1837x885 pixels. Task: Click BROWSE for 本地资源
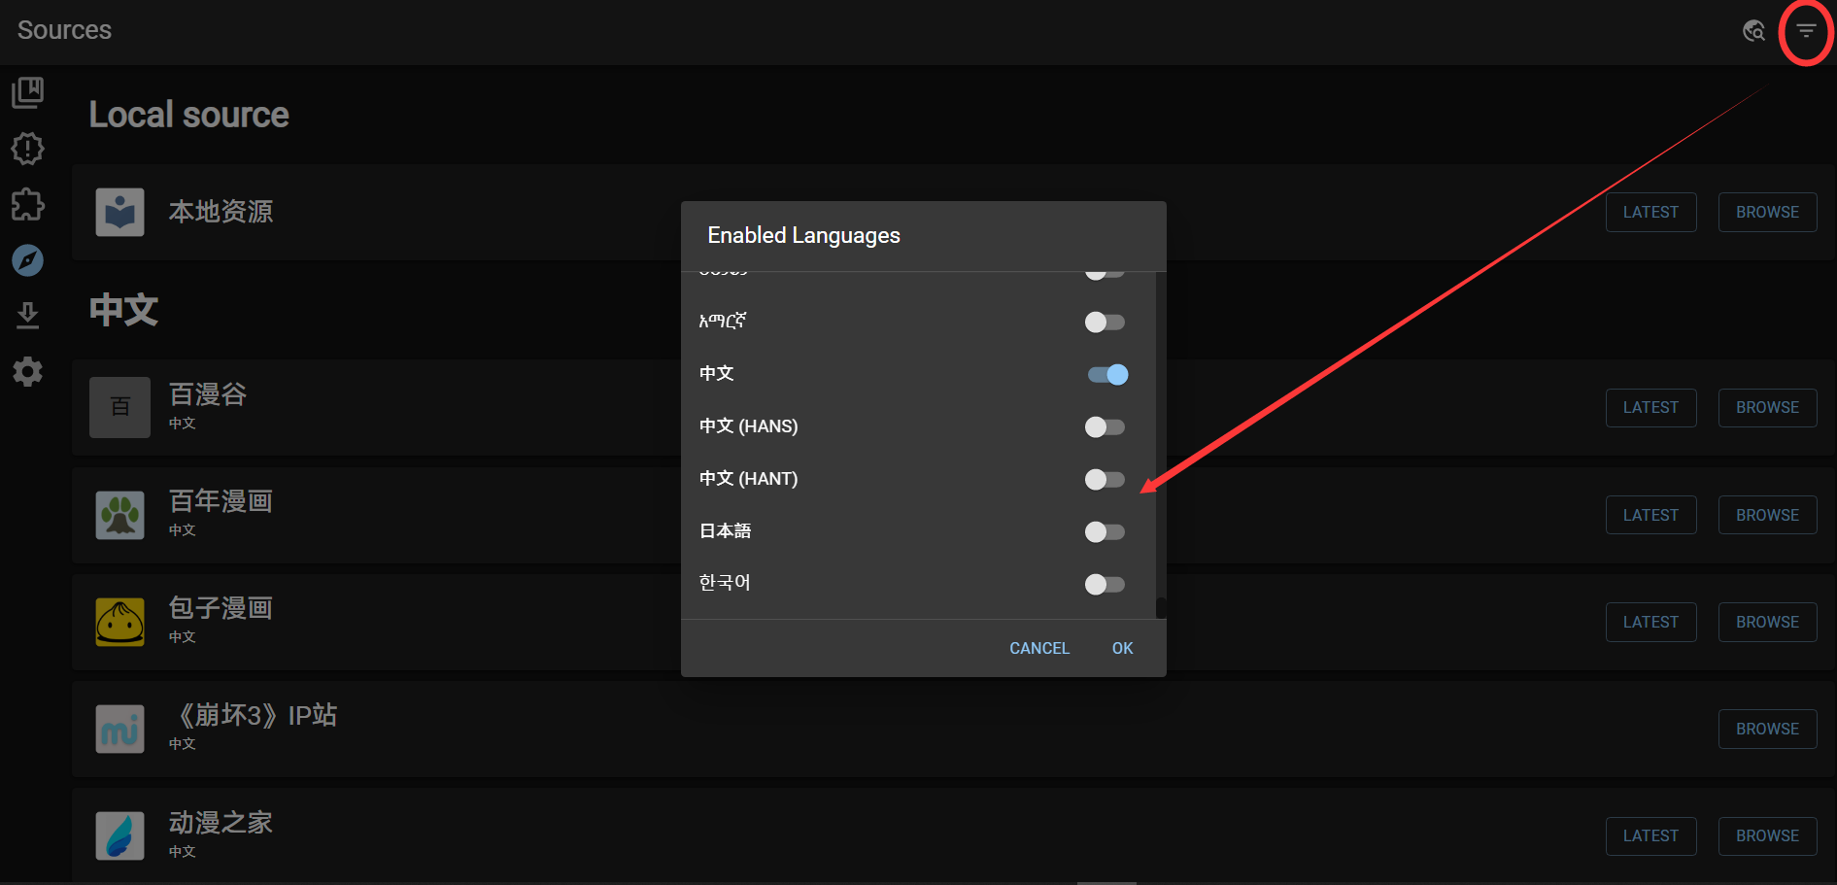(1767, 212)
